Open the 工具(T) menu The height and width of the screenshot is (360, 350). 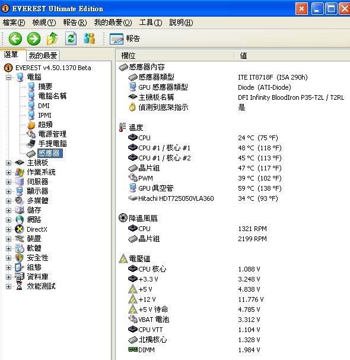[x=151, y=23]
